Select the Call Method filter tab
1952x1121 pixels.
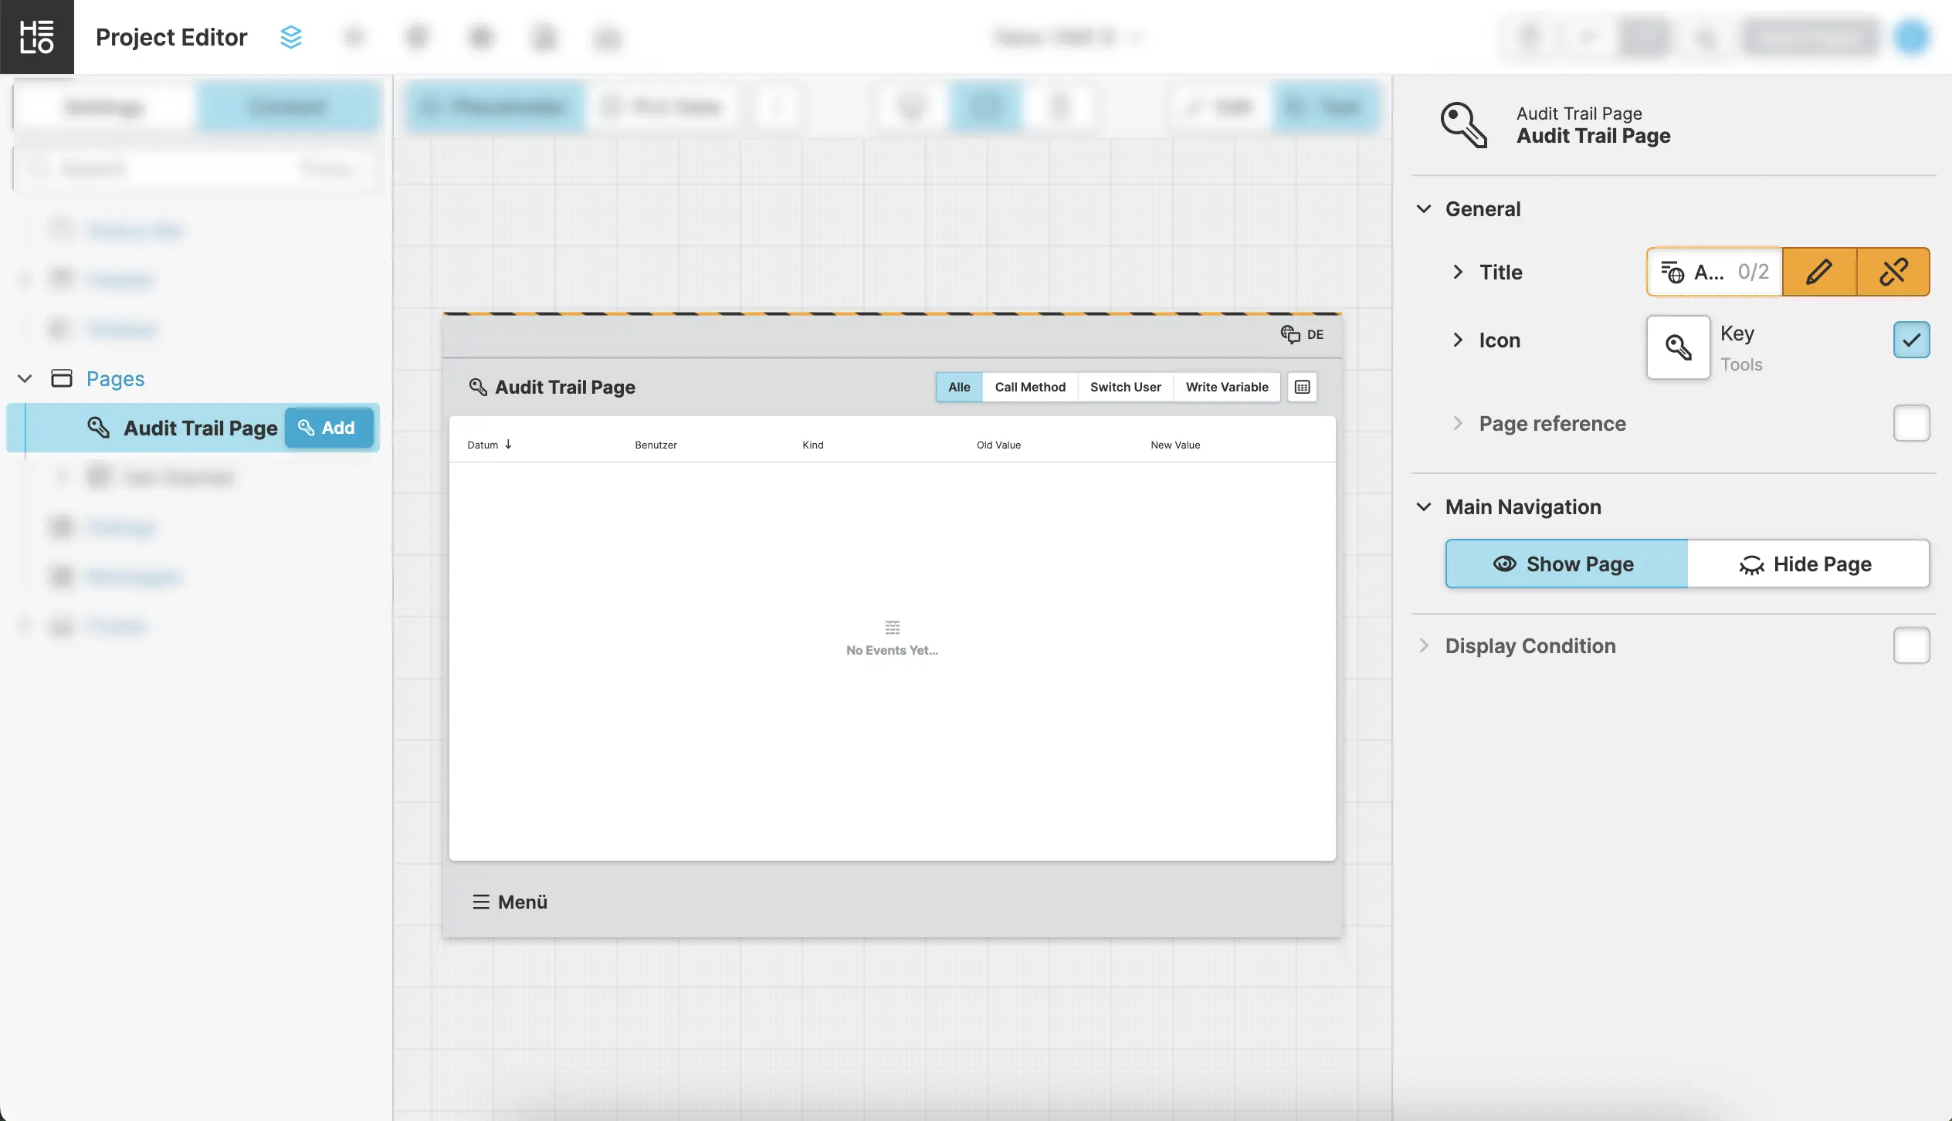pyautogui.click(x=1029, y=387)
